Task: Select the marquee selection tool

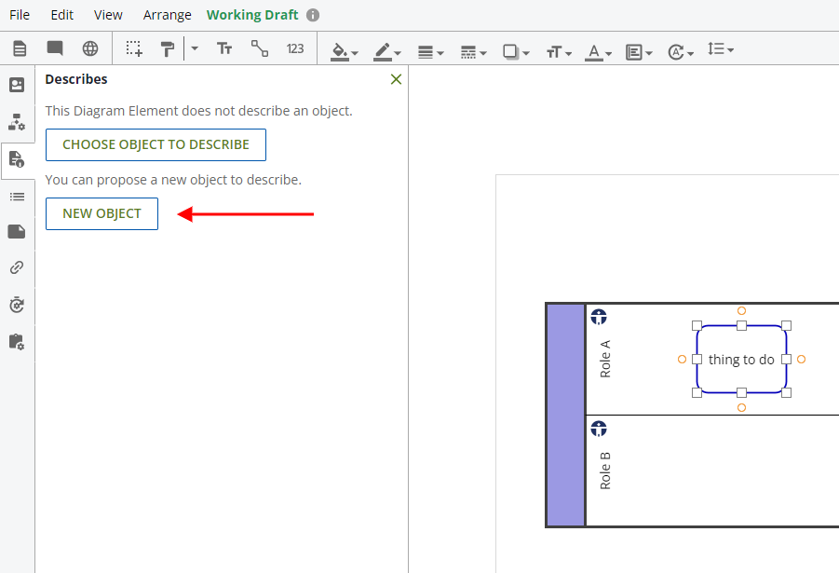Action: (x=135, y=48)
